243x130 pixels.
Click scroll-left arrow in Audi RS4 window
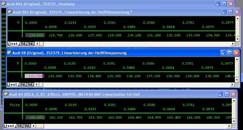(x=37, y=44)
